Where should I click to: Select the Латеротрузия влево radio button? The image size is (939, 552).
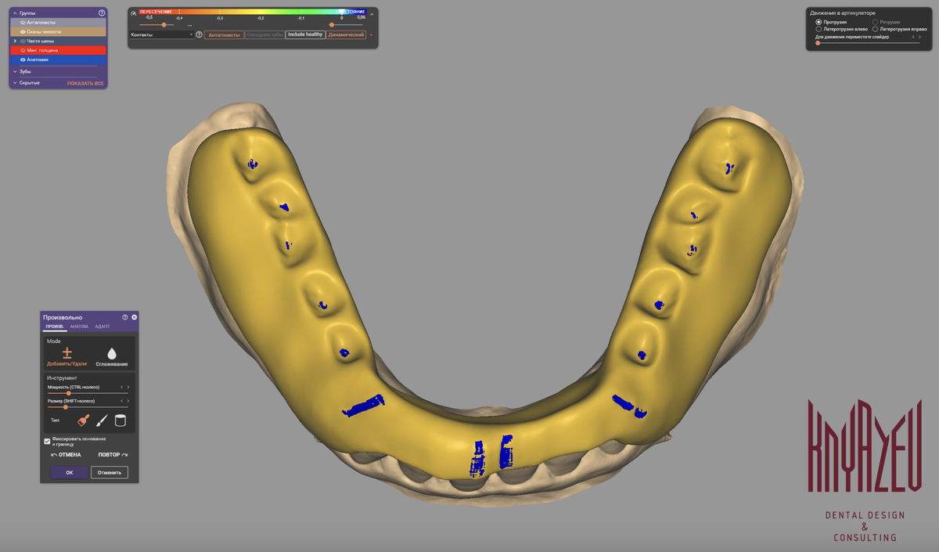(818, 29)
